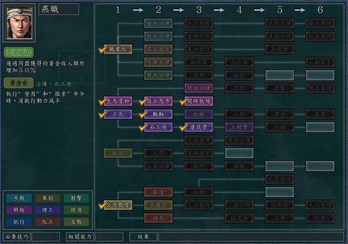Viewport: 348px width, 244px height.
Task: Select the red 化工 category swatch
Action: pyautogui.click(x=48, y=222)
